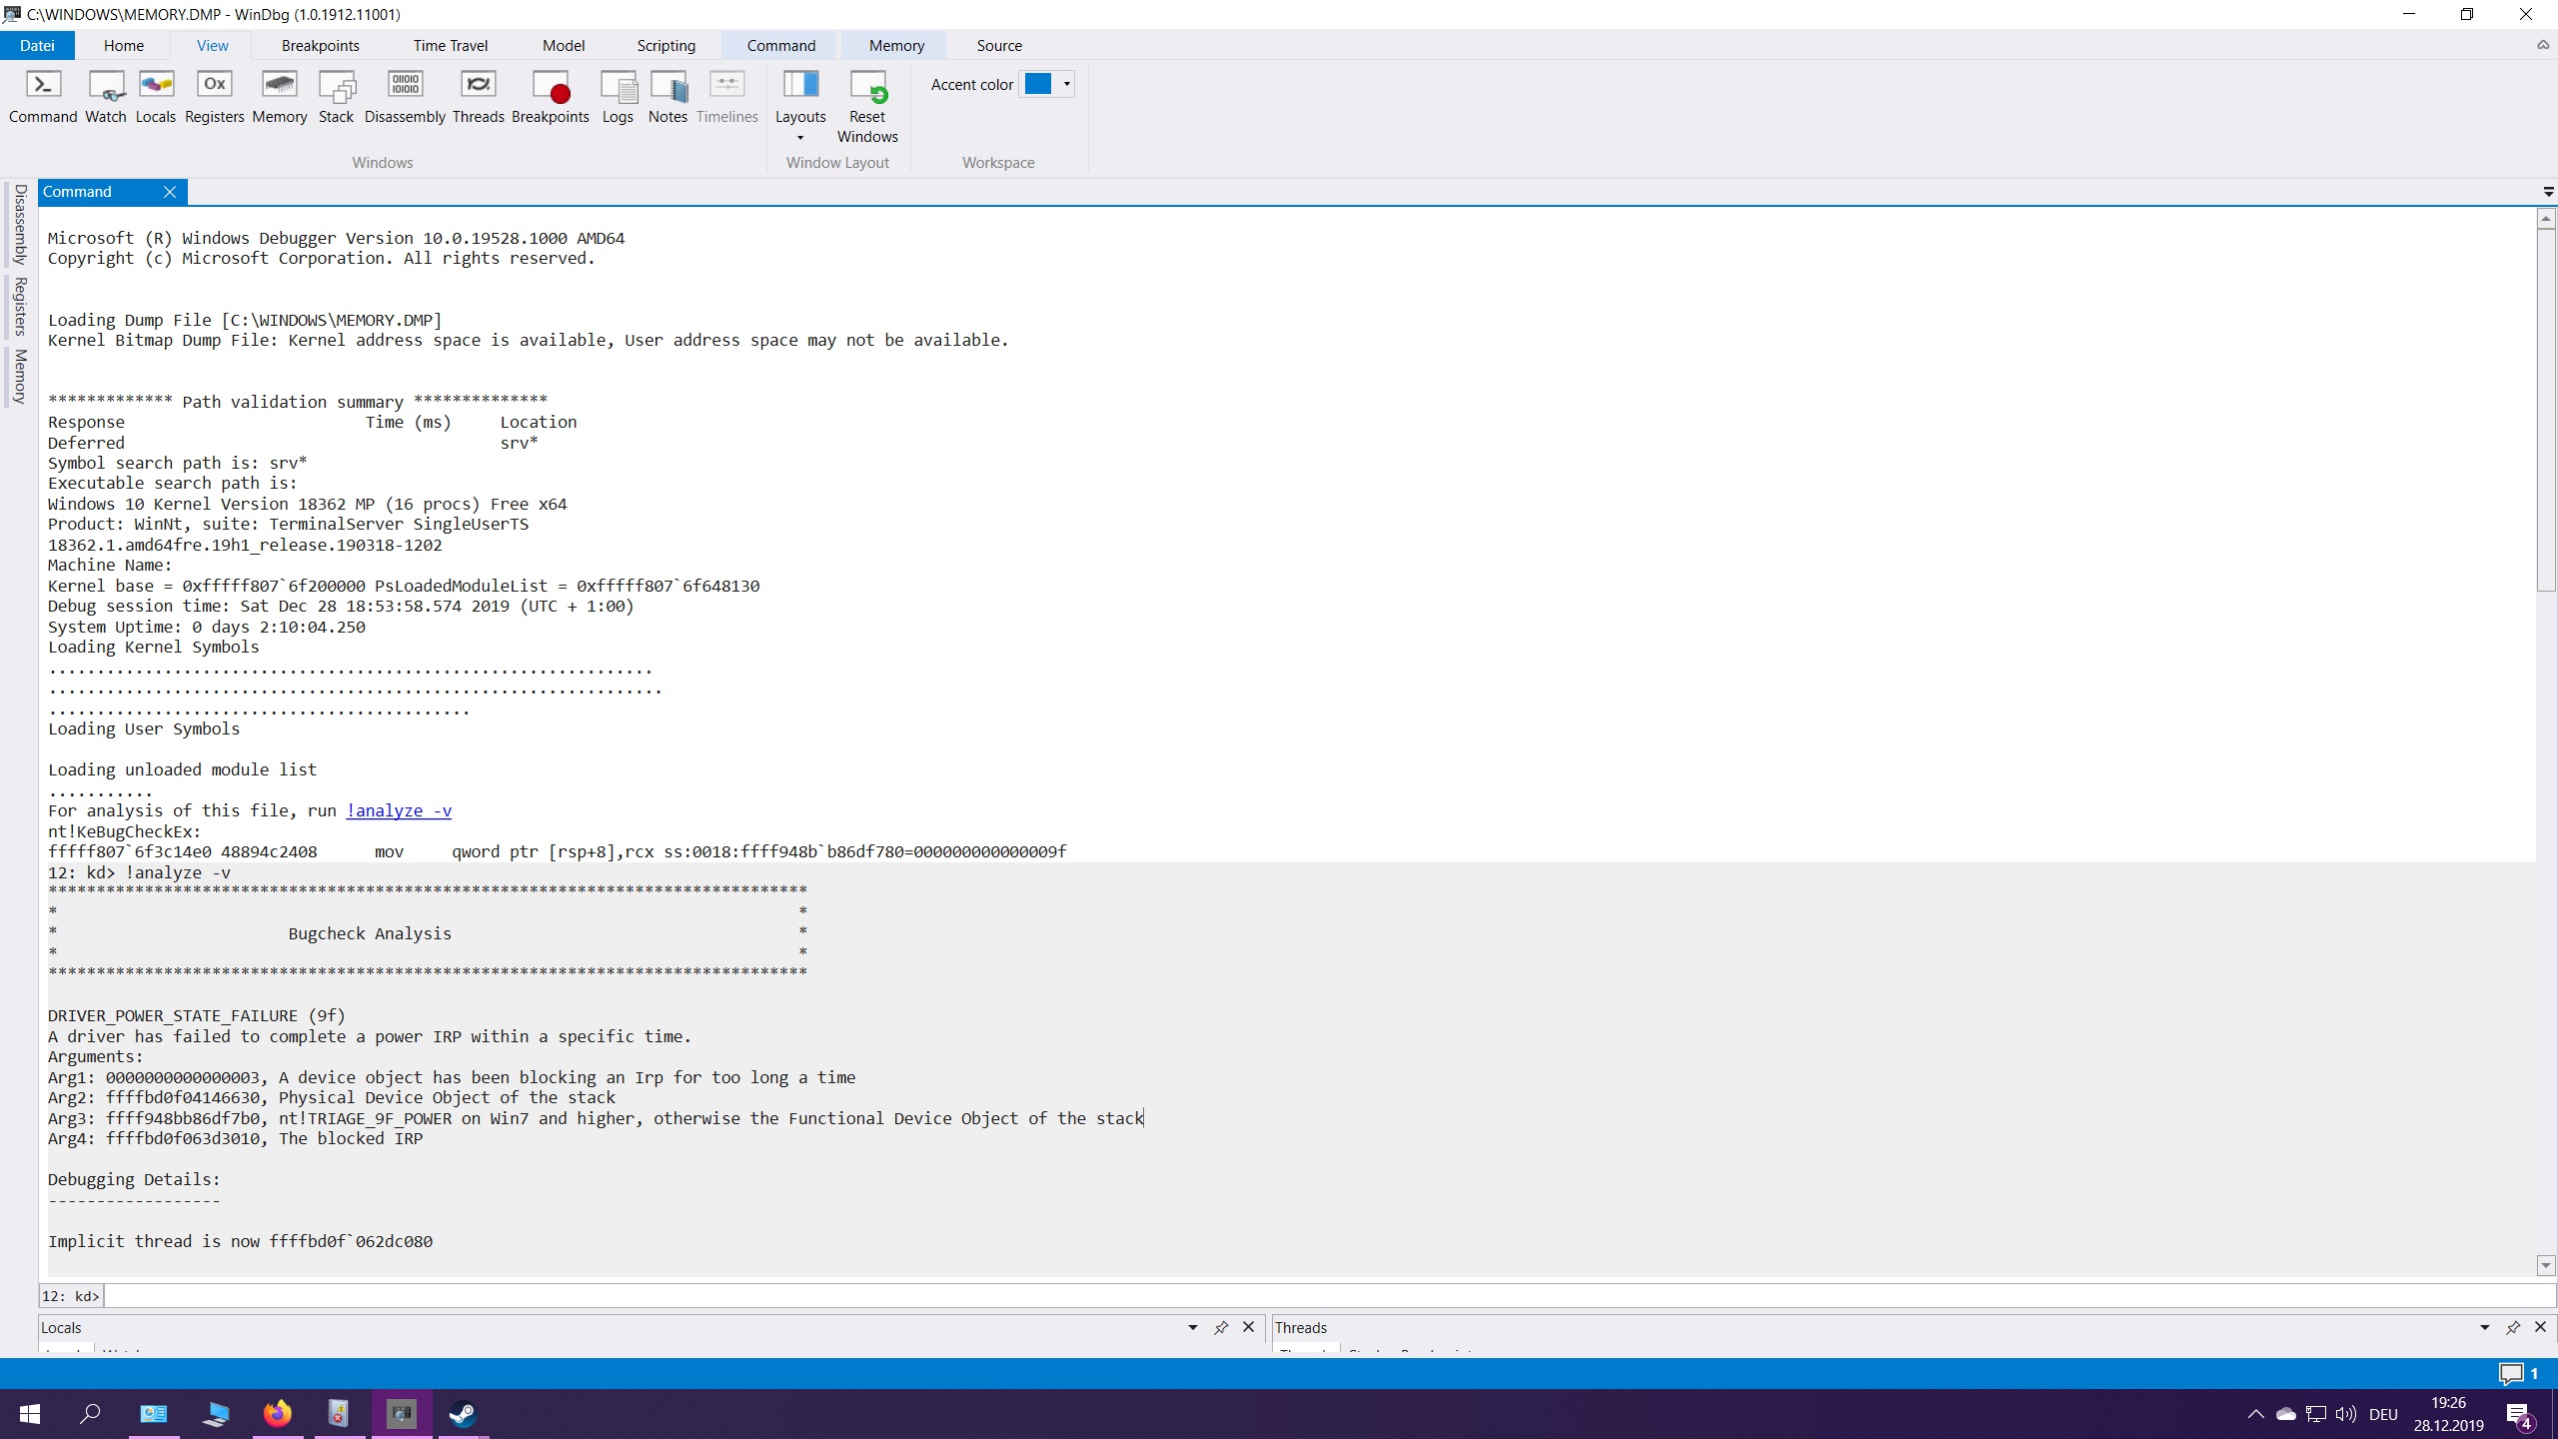Image resolution: width=2558 pixels, height=1439 pixels.
Task: Click the !analyze -v link
Action: point(399,810)
